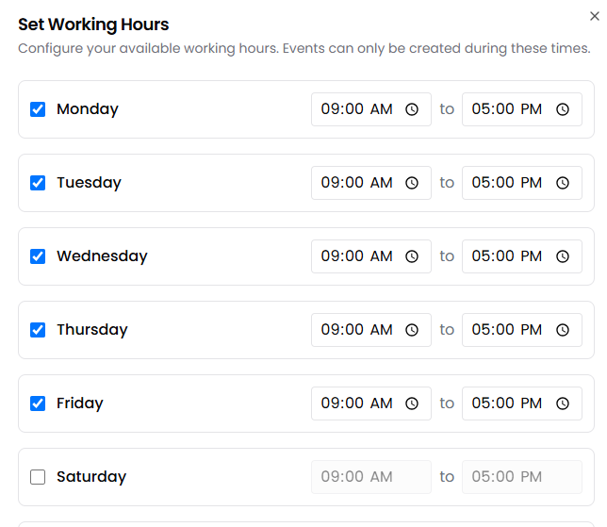Enable the Saturday checkbox
The width and height of the screenshot is (607, 527).
tap(38, 477)
